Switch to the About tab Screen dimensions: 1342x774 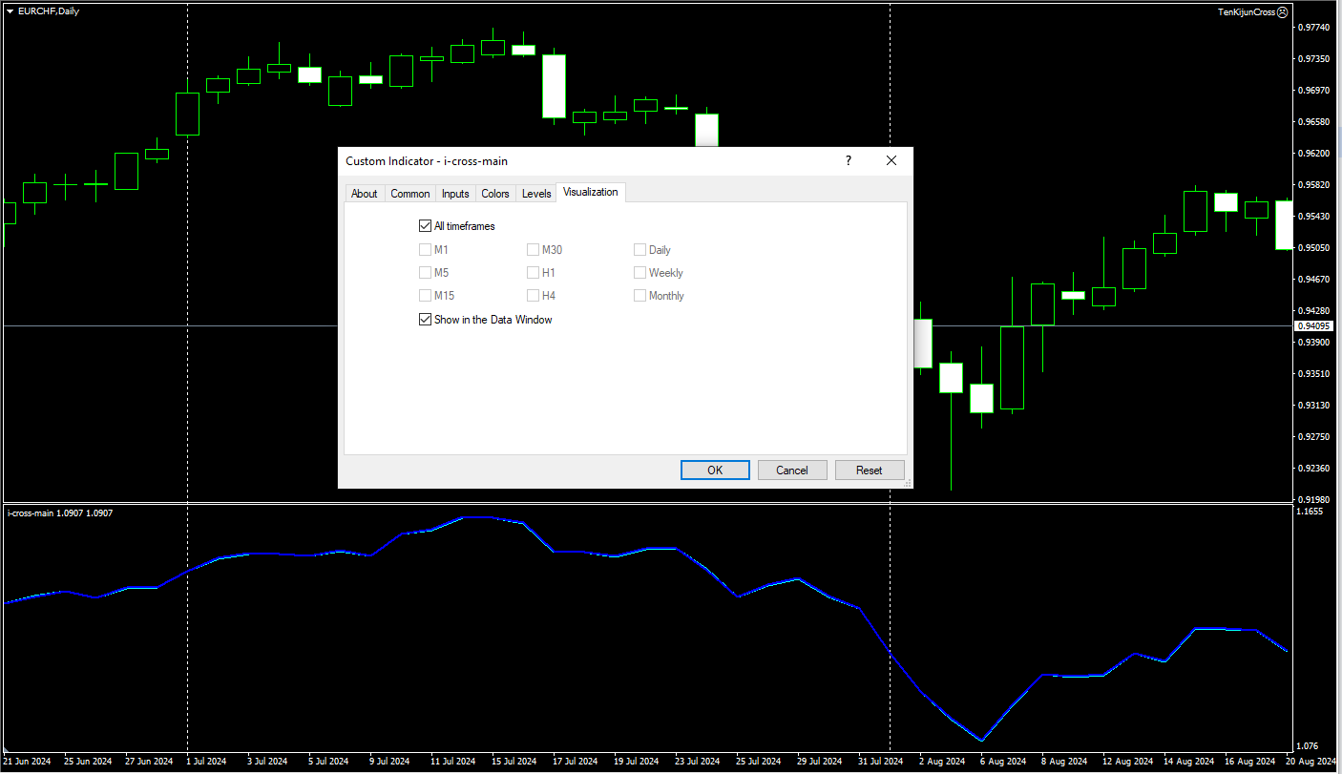point(364,194)
